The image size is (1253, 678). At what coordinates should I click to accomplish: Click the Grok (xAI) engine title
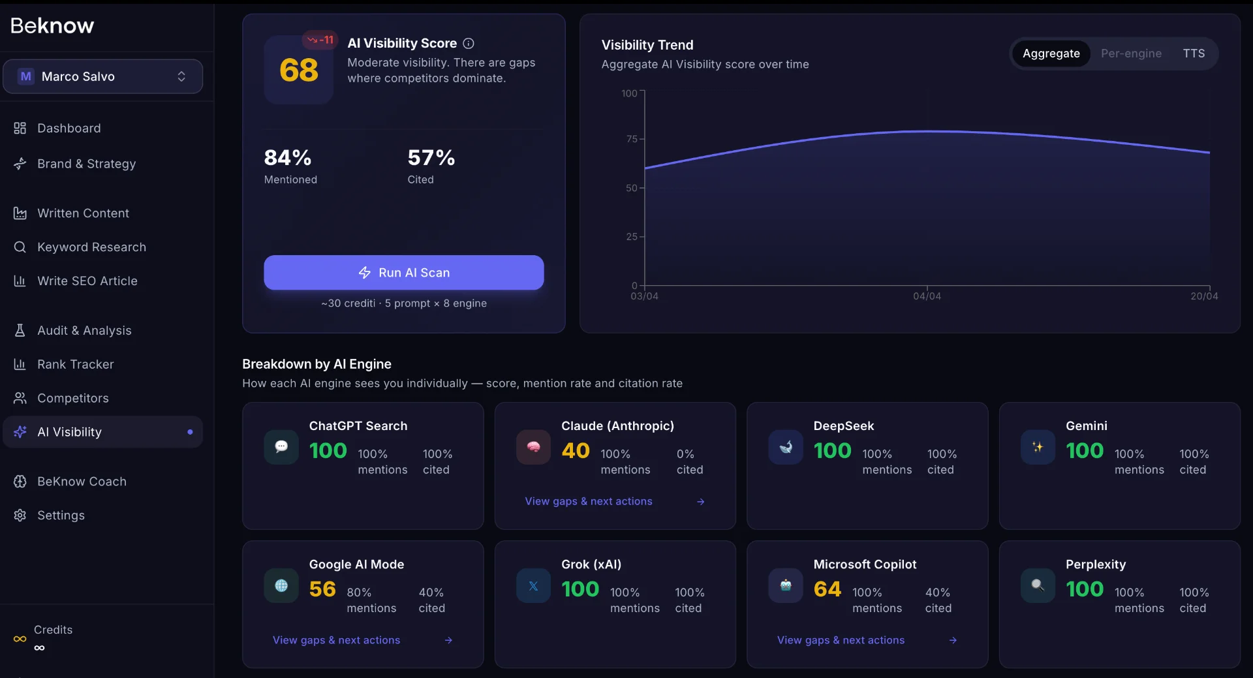[591, 564]
